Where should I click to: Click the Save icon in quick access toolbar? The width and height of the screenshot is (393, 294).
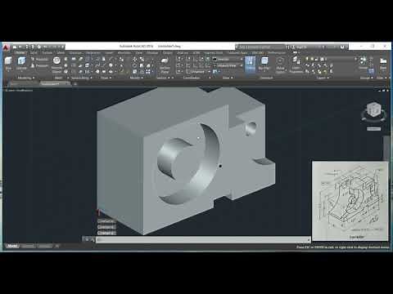click(x=27, y=47)
